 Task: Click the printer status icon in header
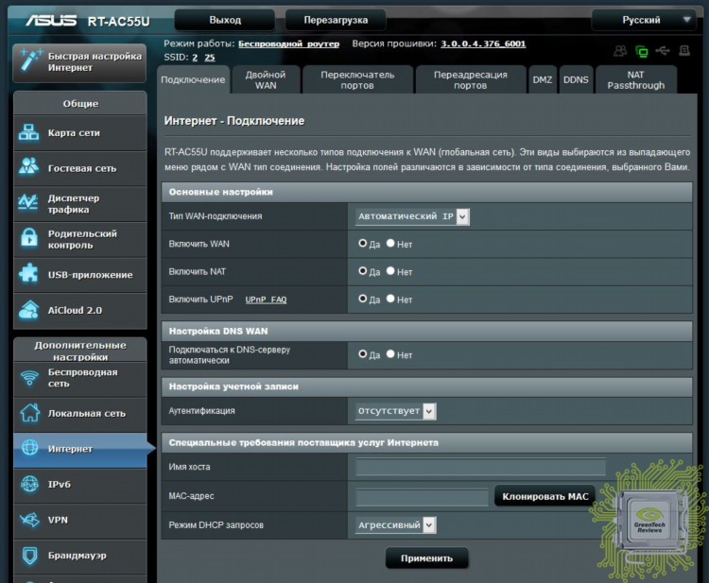click(x=684, y=51)
